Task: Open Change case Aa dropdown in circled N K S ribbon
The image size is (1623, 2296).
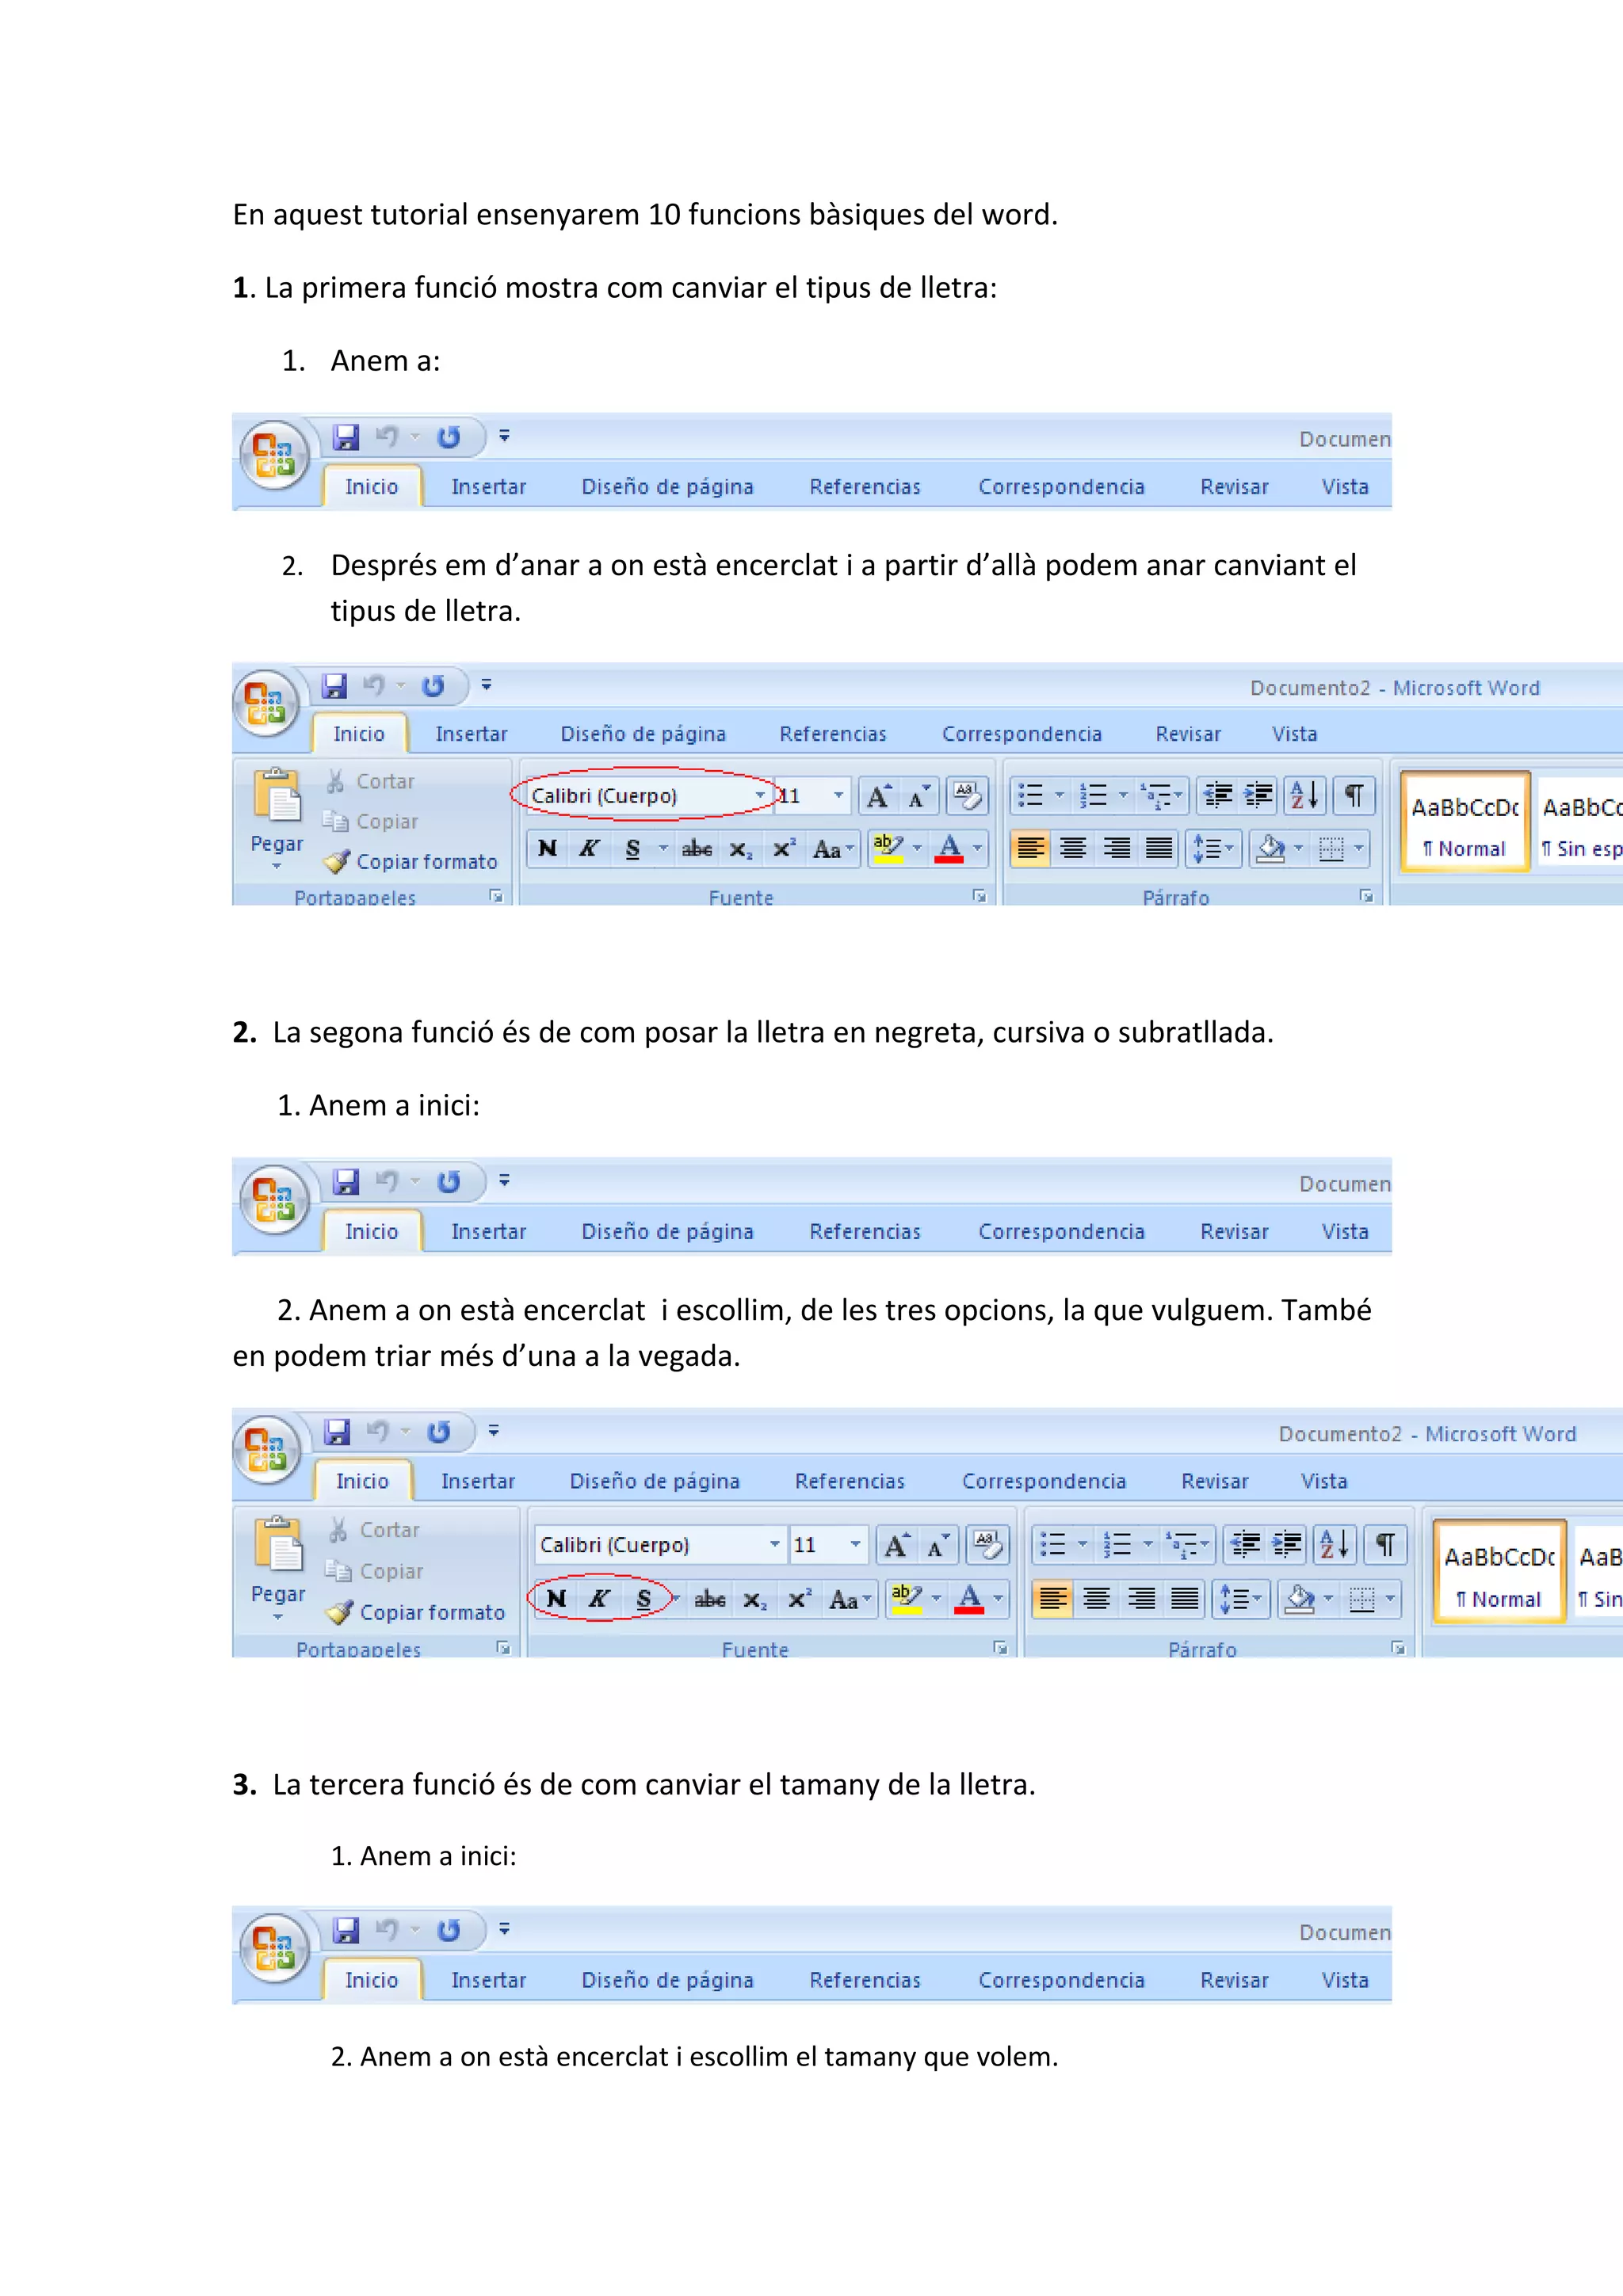Action: click(848, 1599)
